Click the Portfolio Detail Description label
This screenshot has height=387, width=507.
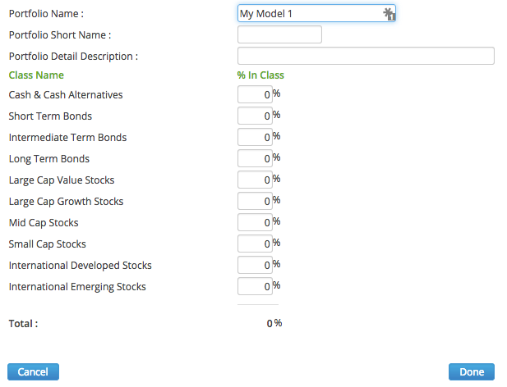[x=73, y=57]
